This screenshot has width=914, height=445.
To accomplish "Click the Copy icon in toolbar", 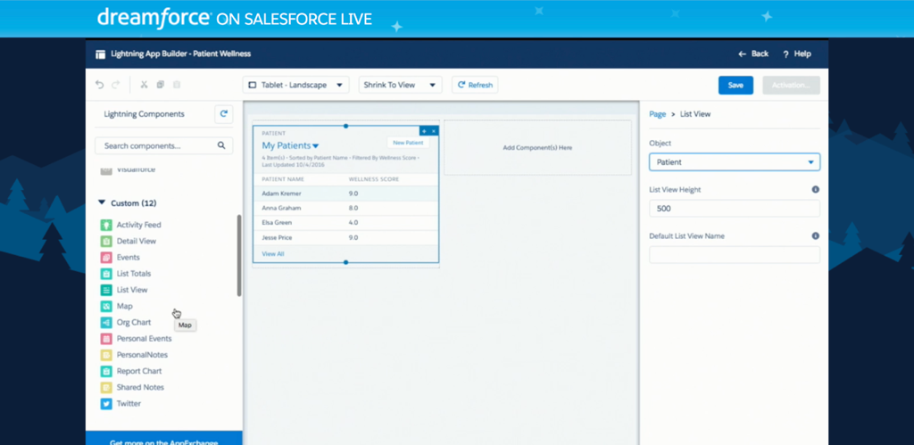I will (x=161, y=85).
